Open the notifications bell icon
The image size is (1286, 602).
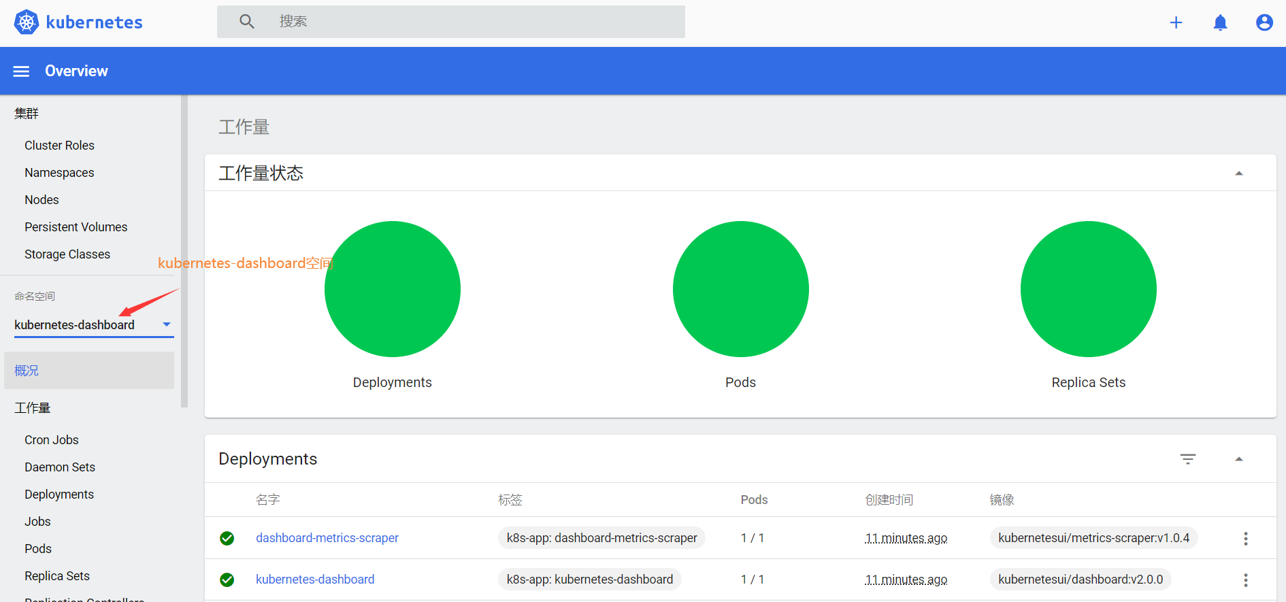(x=1220, y=22)
